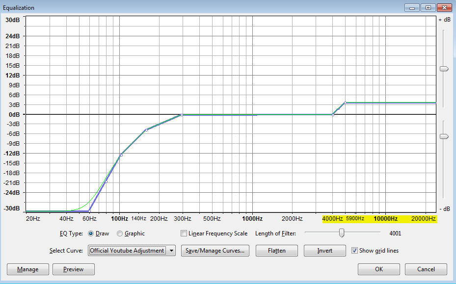456x284 pixels.
Task: Select the Graphic EQ type radio button
Action: tap(120, 233)
